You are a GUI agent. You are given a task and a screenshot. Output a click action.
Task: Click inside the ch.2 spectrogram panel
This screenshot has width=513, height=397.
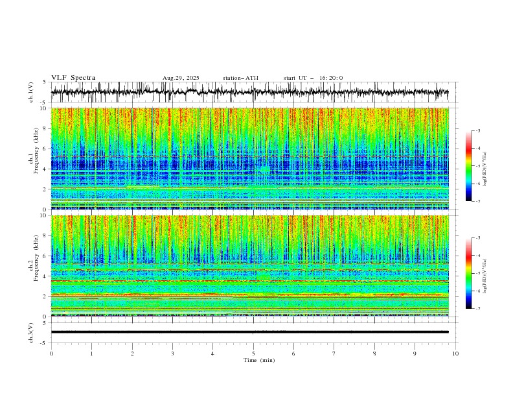(250, 266)
